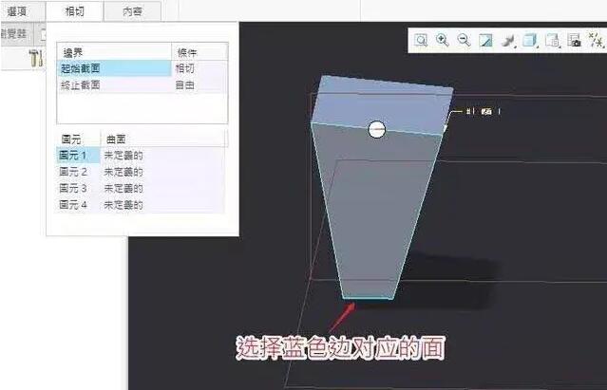Select the 圖元 1 row

click(79, 156)
